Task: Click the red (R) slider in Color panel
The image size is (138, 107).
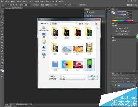Action: [121, 12]
